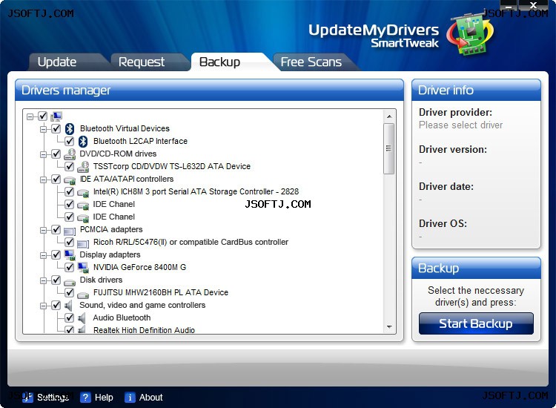
Task: Collapse Sound, video and game controllers node
Action: [43, 306]
